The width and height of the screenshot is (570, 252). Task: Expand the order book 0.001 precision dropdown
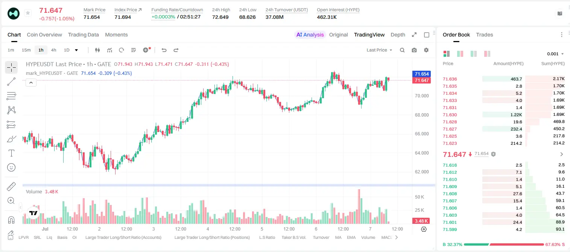pos(555,54)
